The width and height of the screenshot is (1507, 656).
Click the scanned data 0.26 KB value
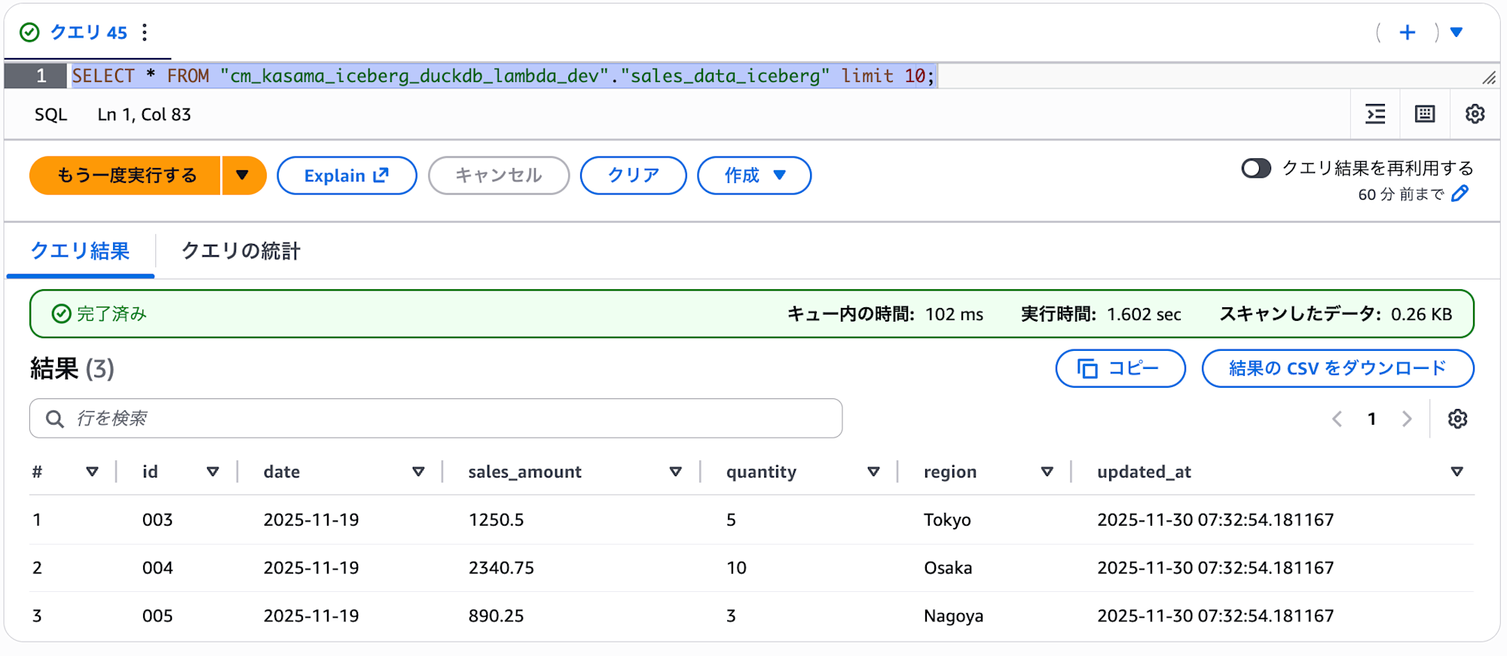point(1421,314)
